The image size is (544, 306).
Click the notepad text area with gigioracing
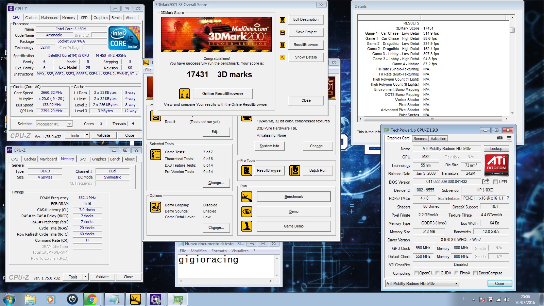coord(226,266)
